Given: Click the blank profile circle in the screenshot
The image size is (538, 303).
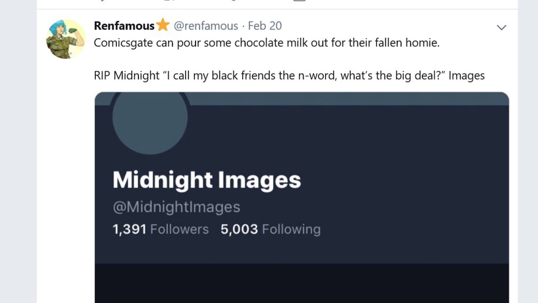Looking at the screenshot, I should [150, 120].
